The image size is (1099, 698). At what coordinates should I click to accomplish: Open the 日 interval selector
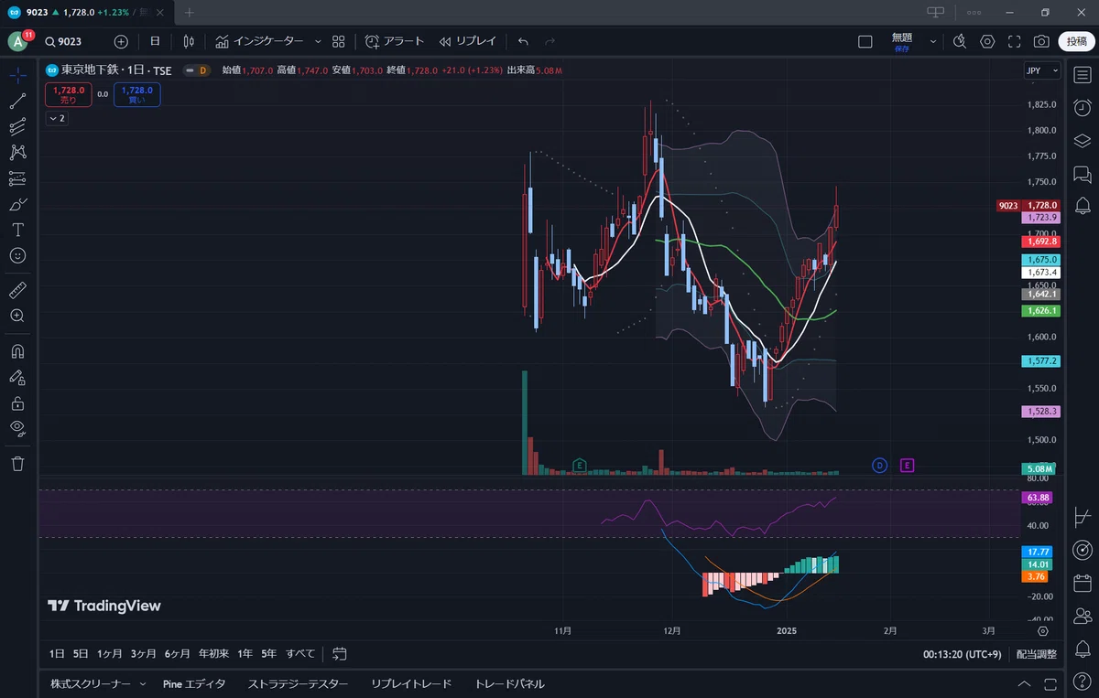coord(155,41)
